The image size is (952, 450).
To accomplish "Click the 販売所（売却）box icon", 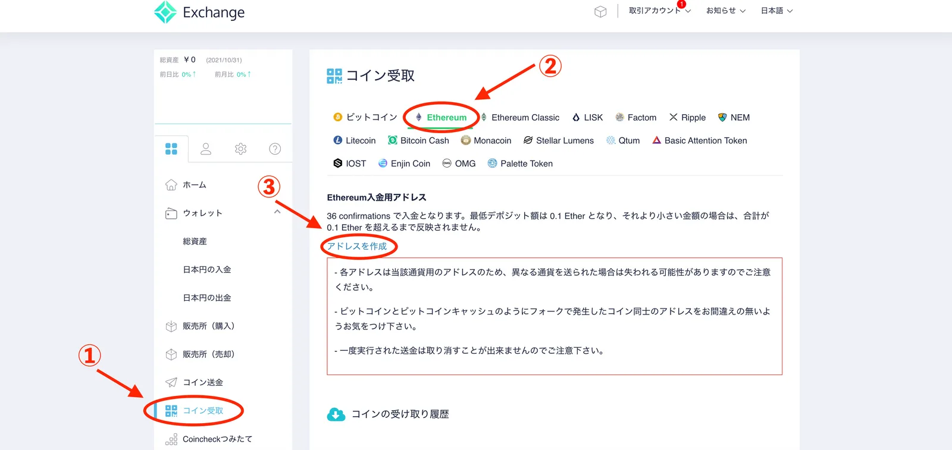I will click(171, 354).
